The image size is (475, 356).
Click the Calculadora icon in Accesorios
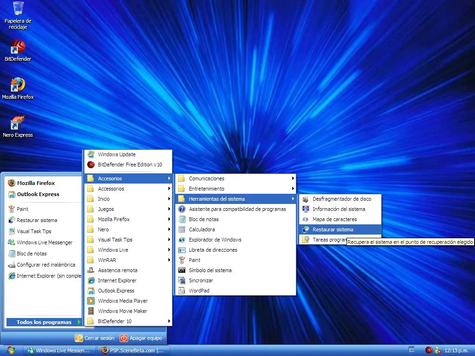[182, 229]
